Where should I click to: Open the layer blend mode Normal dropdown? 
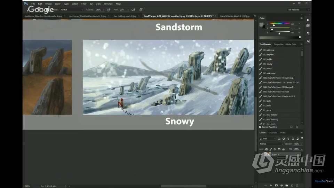point(271,144)
